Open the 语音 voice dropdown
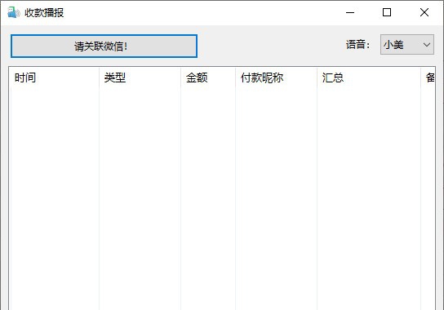 pyautogui.click(x=407, y=44)
